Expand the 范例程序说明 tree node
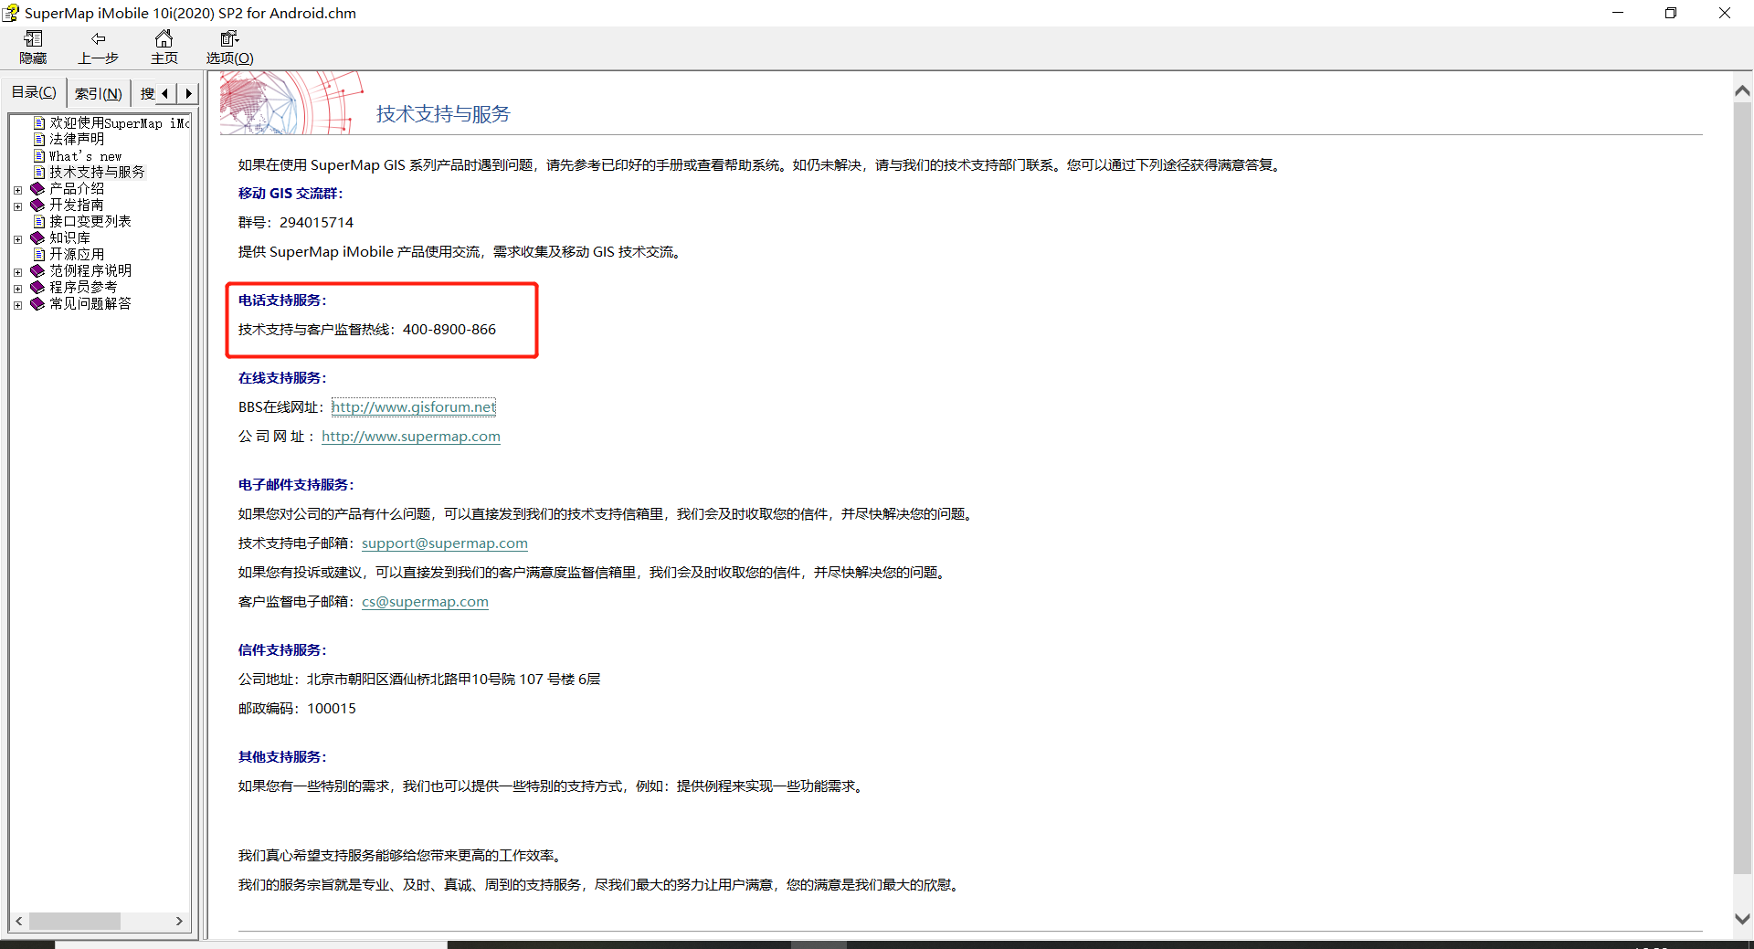The width and height of the screenshot is (1754, 949). point(17,272)
